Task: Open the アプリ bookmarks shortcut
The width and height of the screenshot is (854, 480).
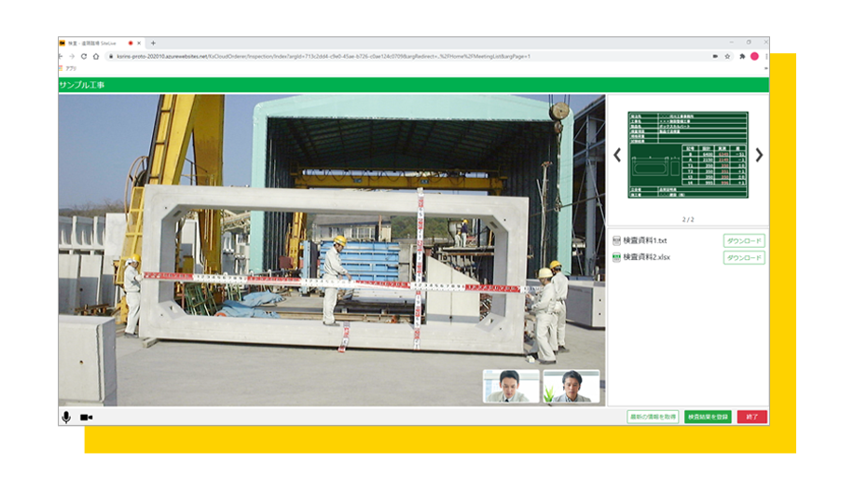Action: (x=68, y=69)
